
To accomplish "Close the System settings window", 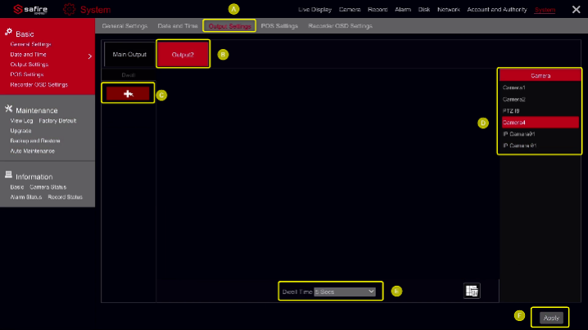I will (575, 10).
